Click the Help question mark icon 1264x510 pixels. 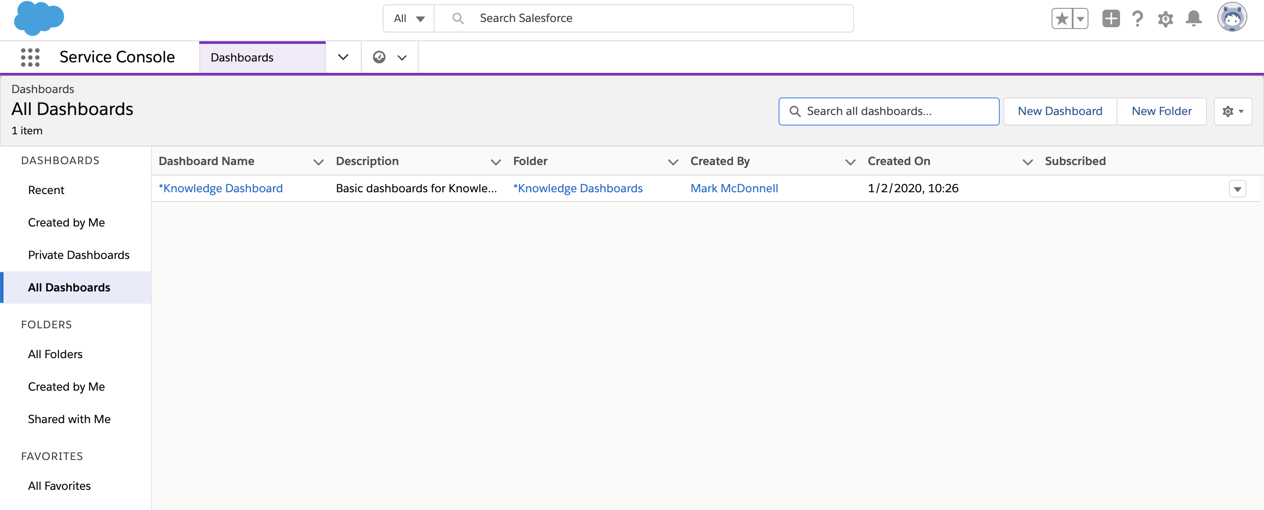pos(1138,18)
